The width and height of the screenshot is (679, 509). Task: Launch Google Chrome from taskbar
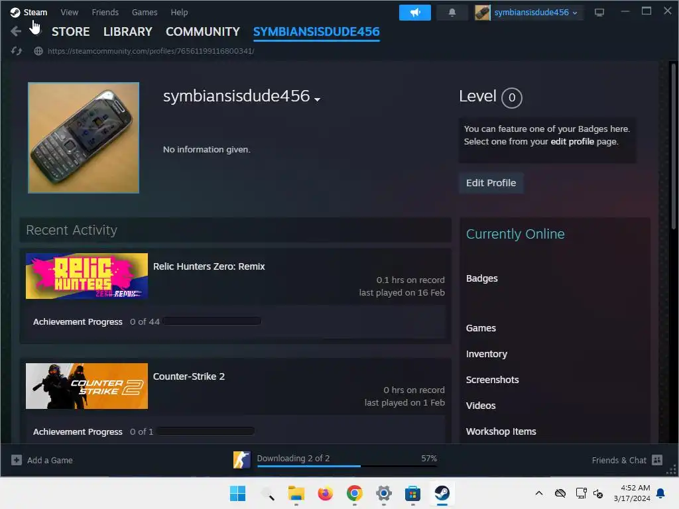point(354,493)
